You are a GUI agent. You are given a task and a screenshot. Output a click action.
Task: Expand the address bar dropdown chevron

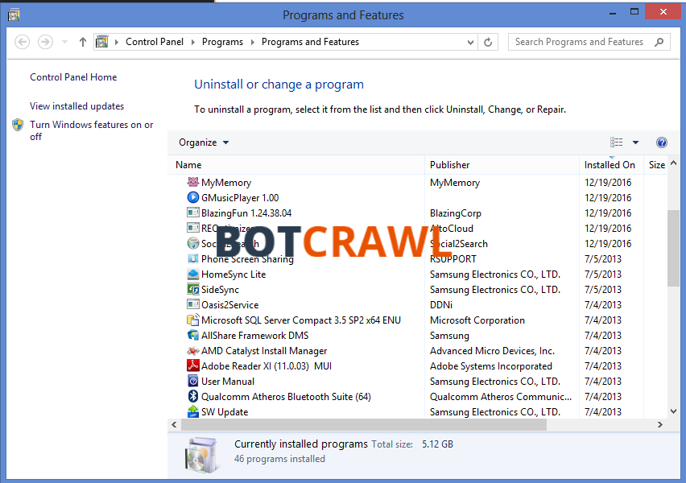[x=471, y=41]
